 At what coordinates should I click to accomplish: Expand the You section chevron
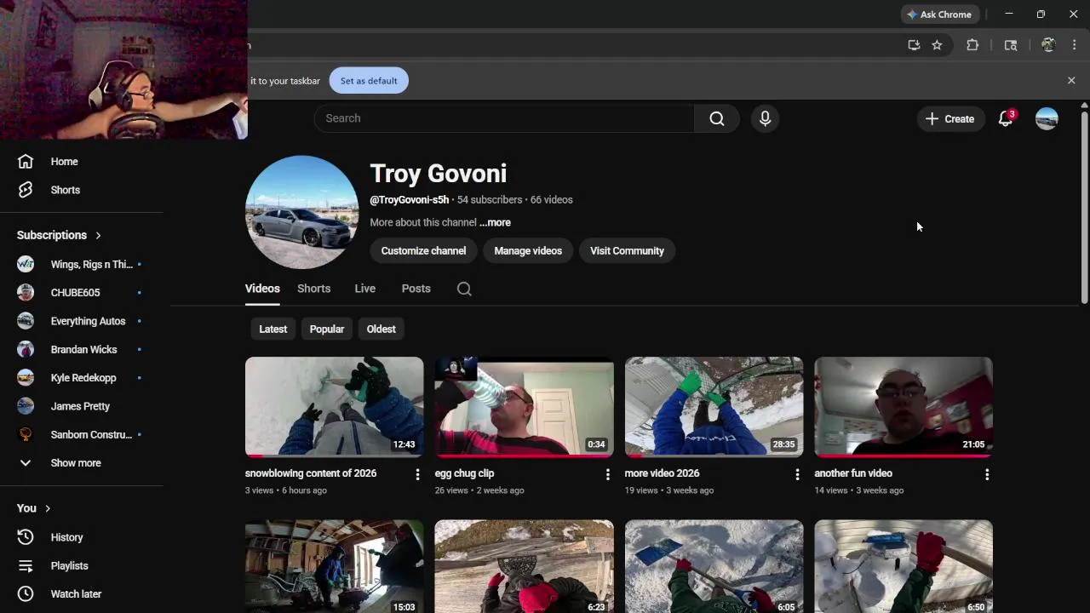coord(48,508)
